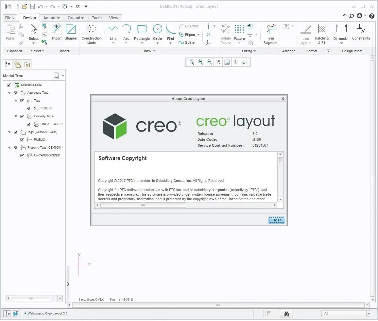
Task: Open the File menu
Action: point(10,18)
